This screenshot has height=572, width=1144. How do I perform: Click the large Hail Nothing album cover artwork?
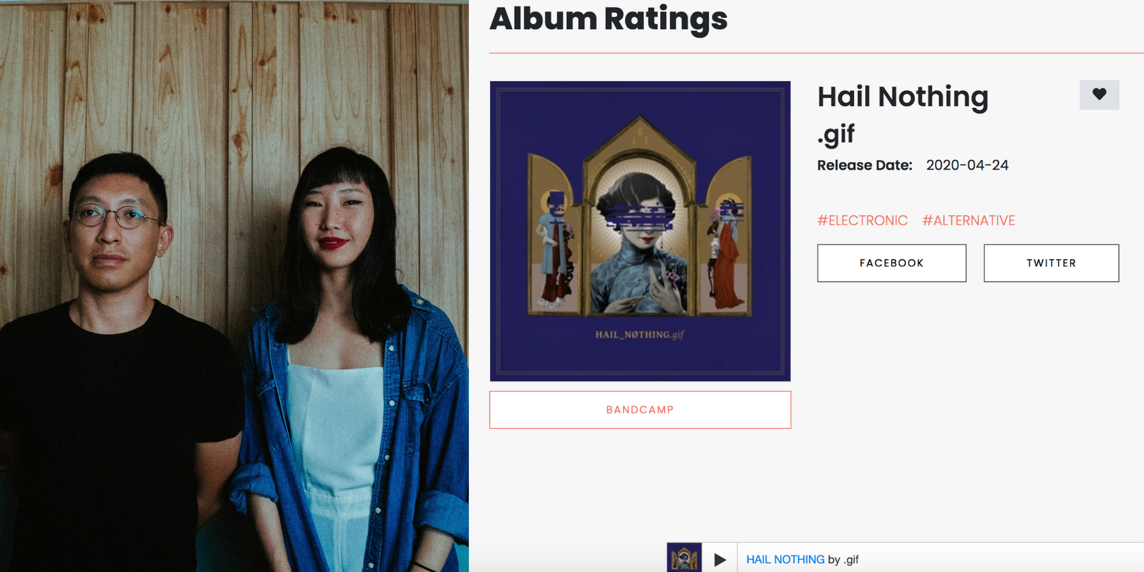(640, 231)
